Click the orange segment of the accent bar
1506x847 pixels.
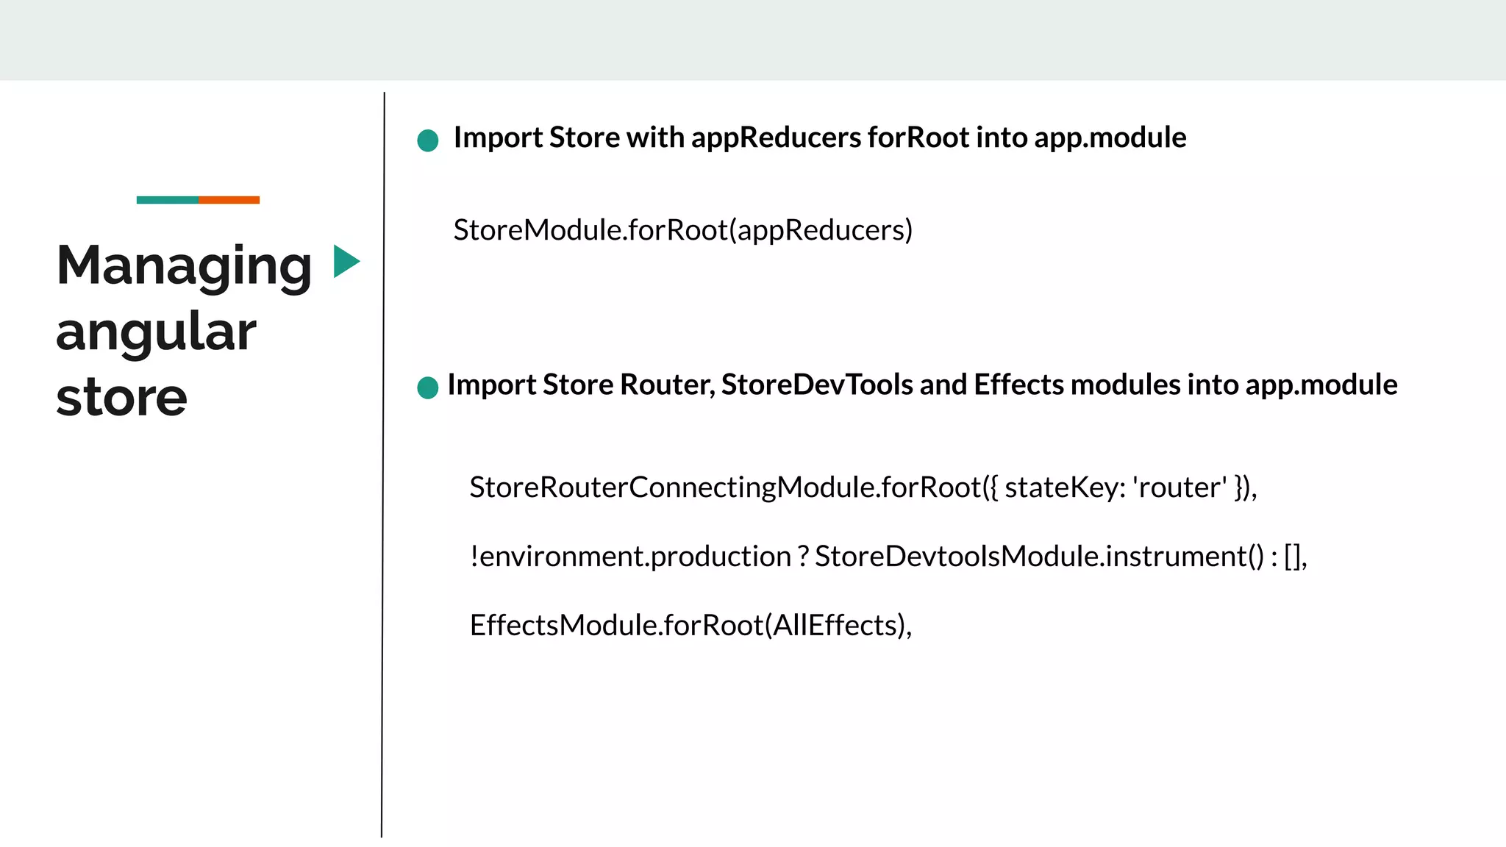point(229,200)
